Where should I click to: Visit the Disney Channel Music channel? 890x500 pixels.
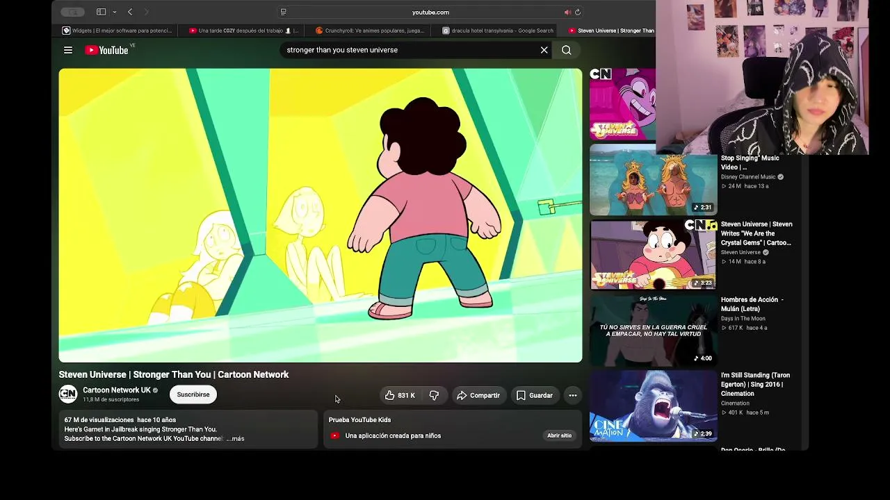coord(748,177)
